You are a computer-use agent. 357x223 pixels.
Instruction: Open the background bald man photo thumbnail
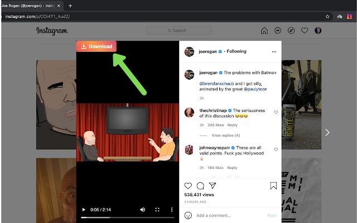click(x=56, y=191)
